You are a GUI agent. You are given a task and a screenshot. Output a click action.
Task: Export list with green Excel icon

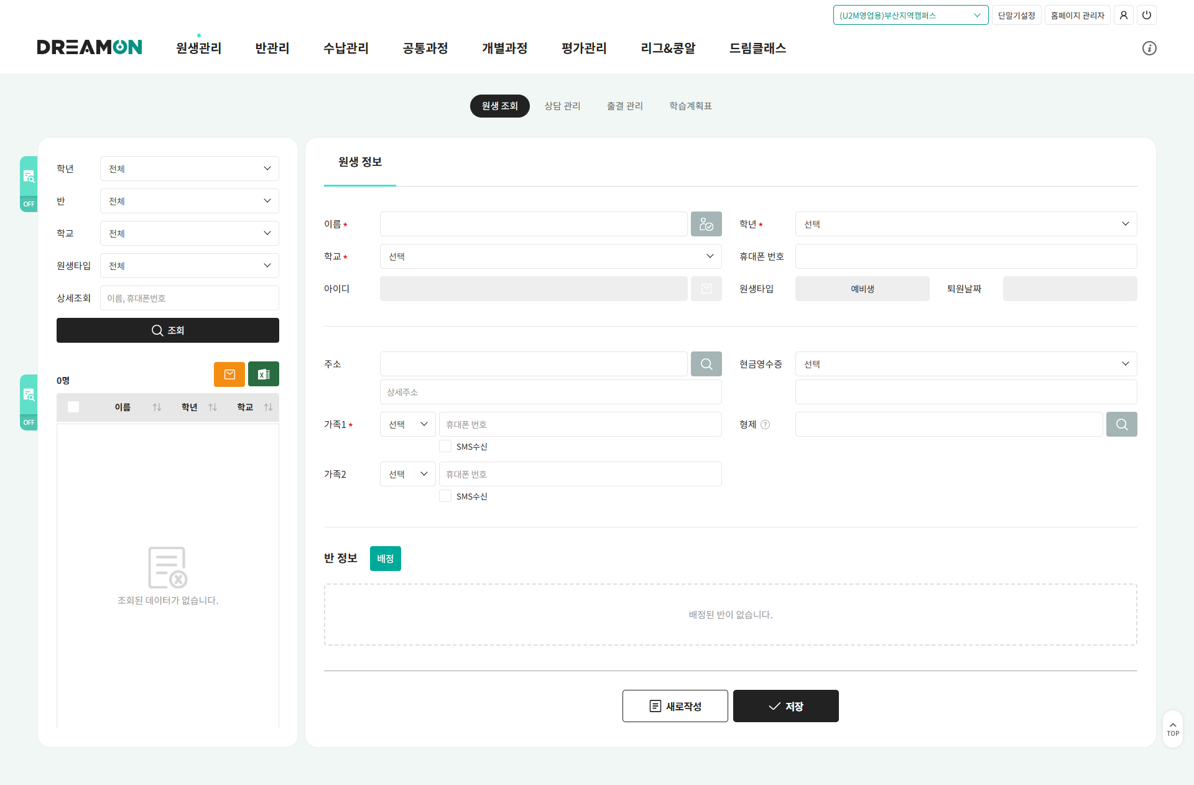[x=264, y=374]
